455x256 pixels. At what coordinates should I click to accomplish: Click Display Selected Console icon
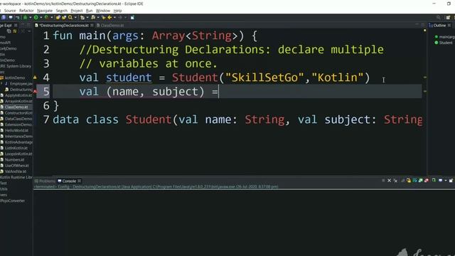[x=440, y=181]
